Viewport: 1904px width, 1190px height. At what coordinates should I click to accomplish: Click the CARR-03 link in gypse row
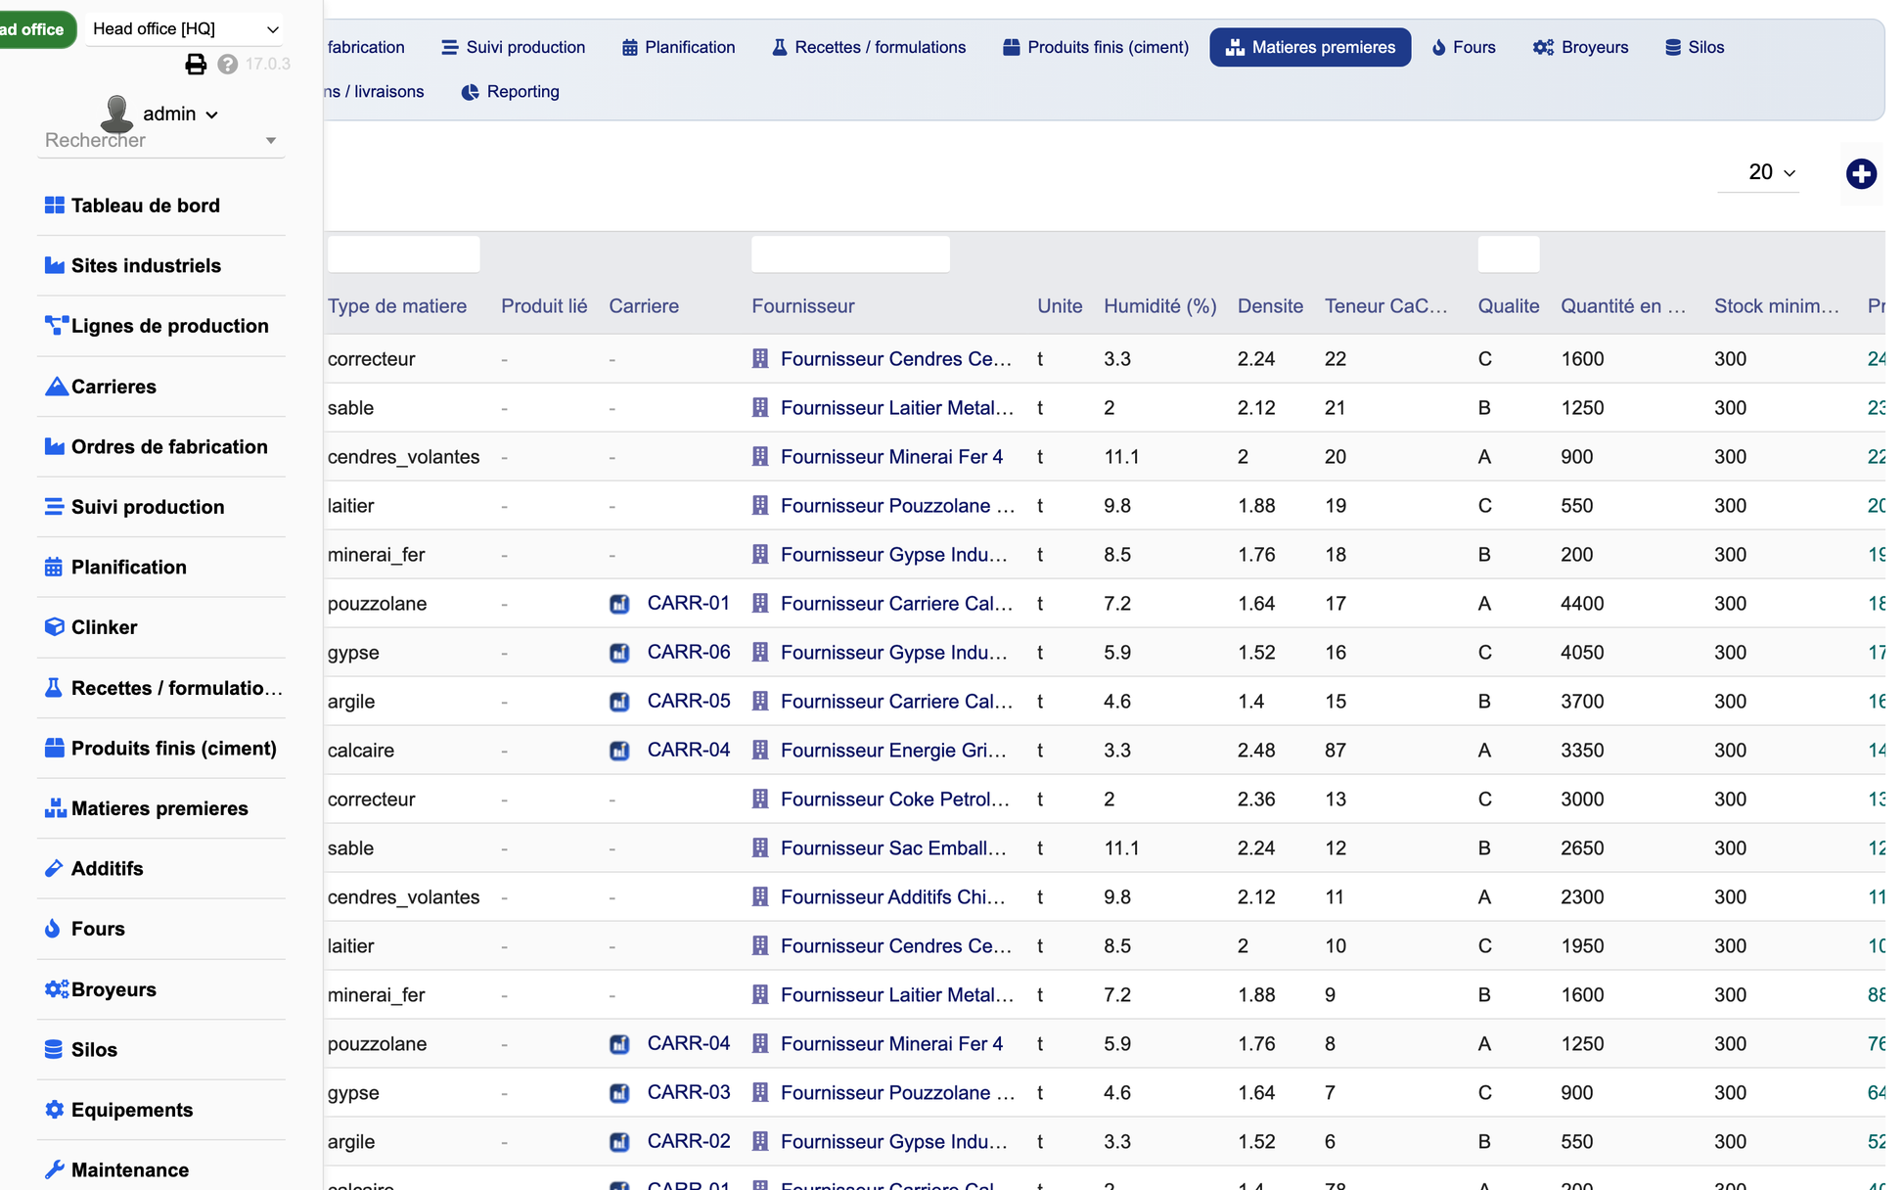point(689,1092)
